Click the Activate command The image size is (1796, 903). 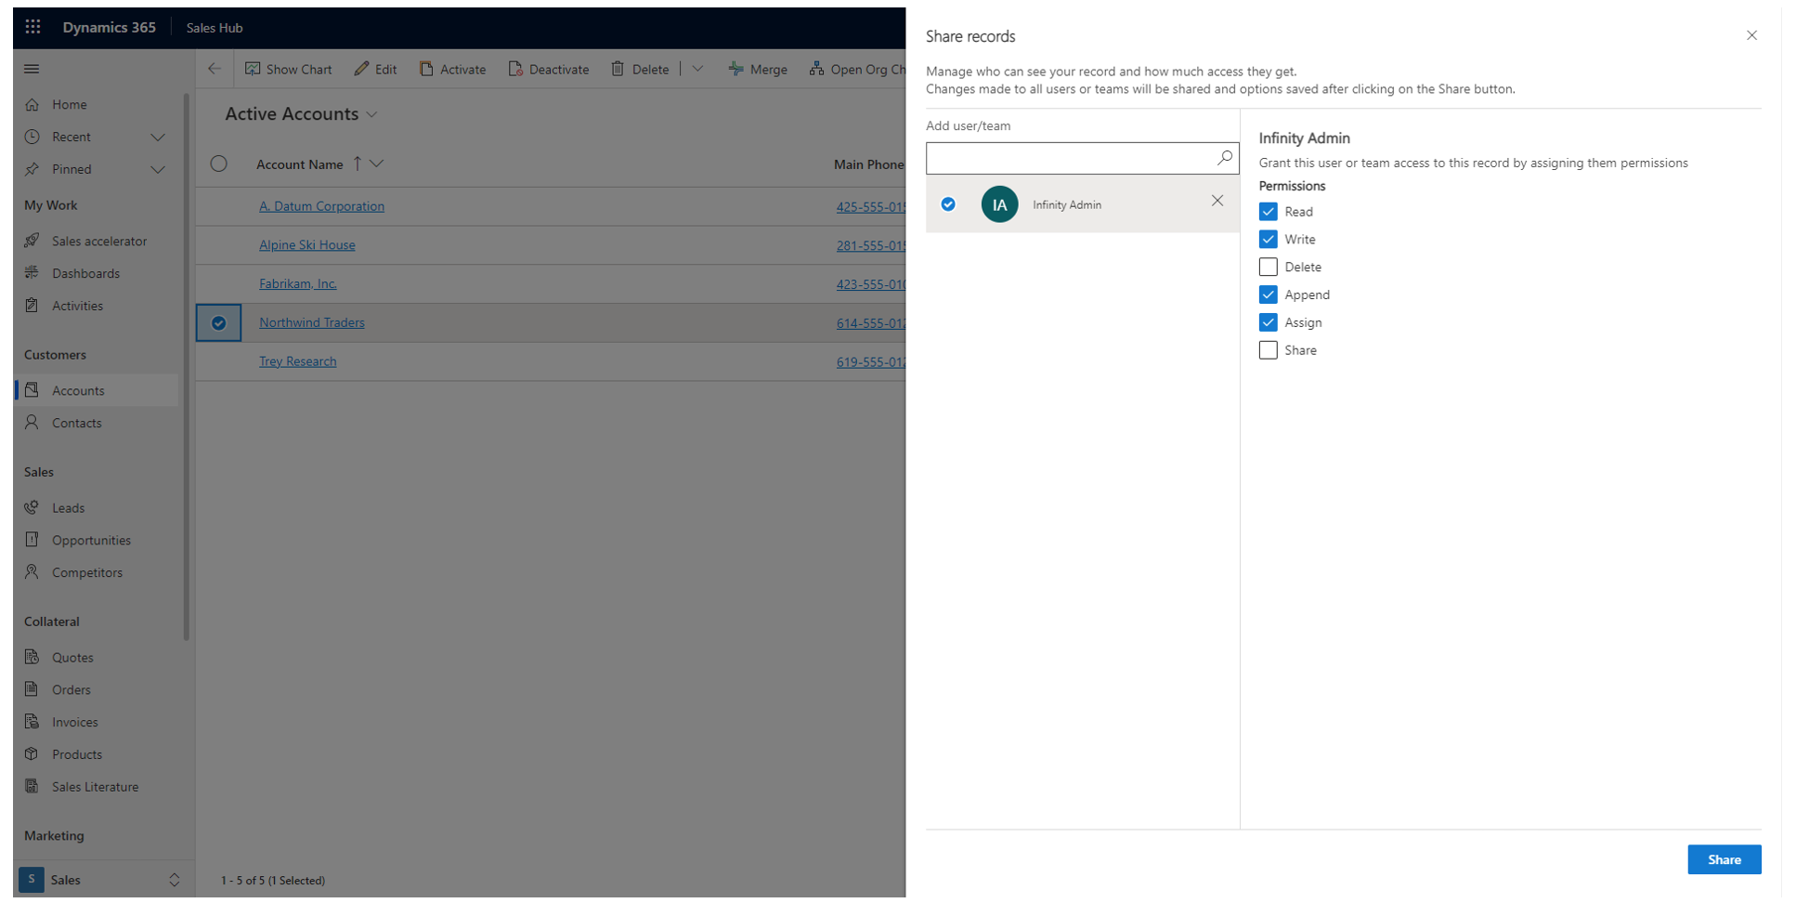[452, 69]
